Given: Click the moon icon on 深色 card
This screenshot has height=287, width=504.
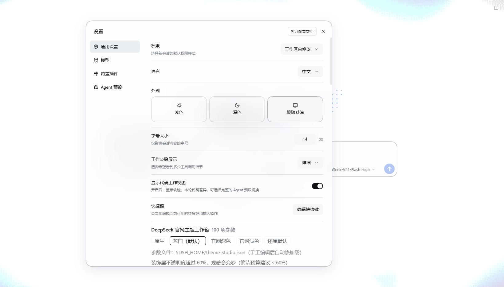Looking at the screenshot, I should tap(237, 105).
